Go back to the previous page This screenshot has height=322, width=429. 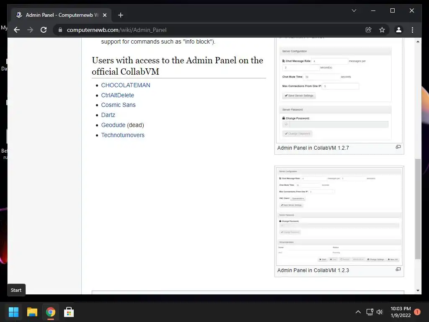(x=17, y=30)
